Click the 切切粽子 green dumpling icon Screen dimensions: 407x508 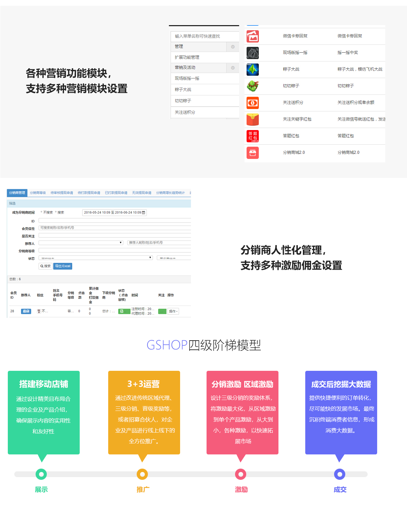[x=252, y=86]
